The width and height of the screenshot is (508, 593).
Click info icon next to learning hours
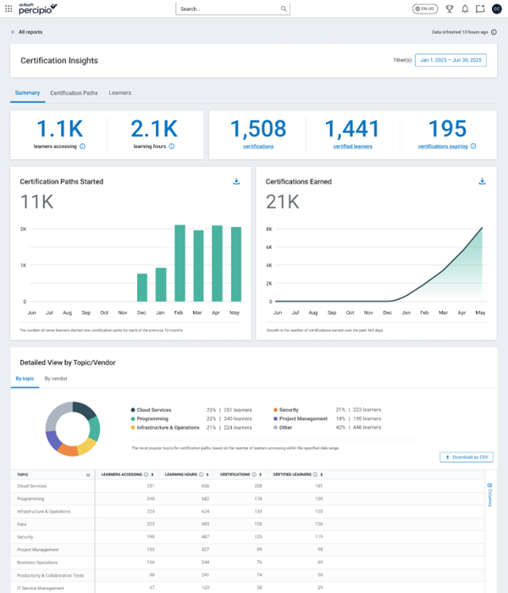pos(172,147)
